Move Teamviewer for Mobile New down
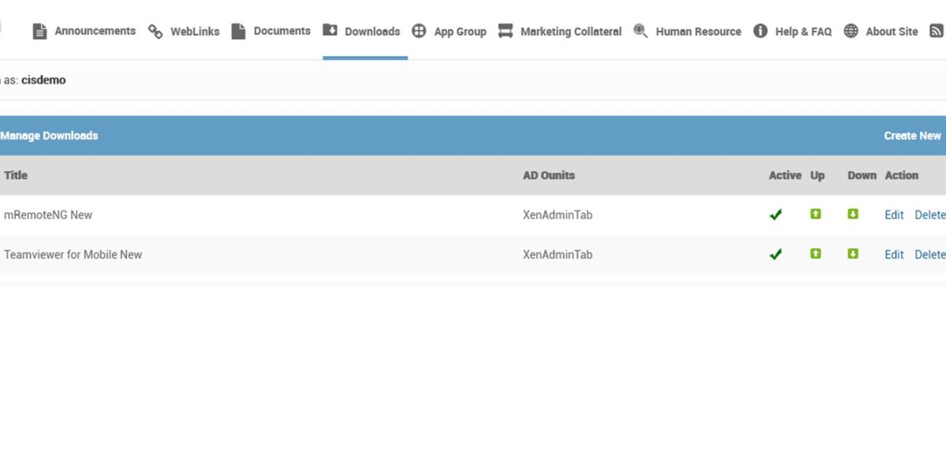Viewport: 946px width, 473px height. [x=852, y=254]
